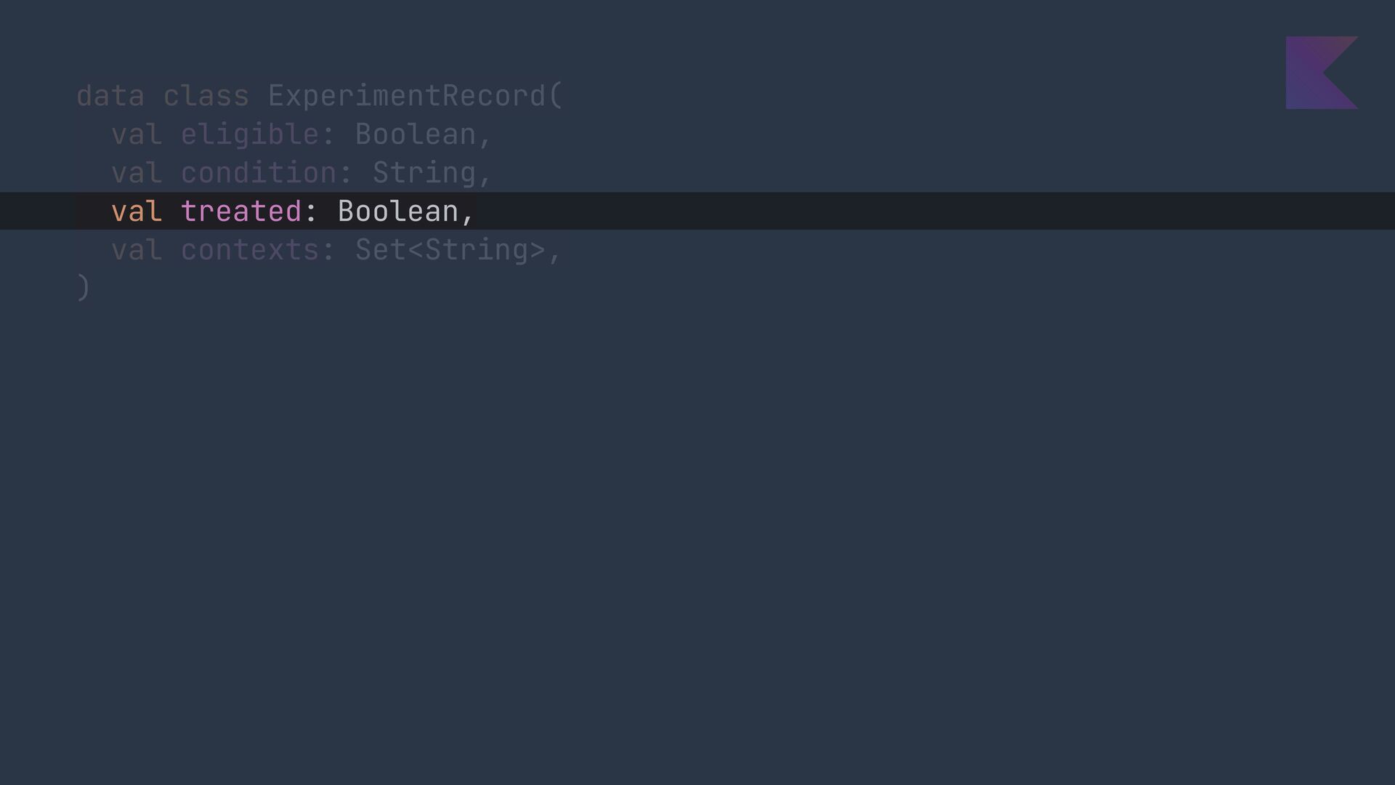The image size is (1395, 785).
Task: Click the colon after 'treated'
Action: 311,212
